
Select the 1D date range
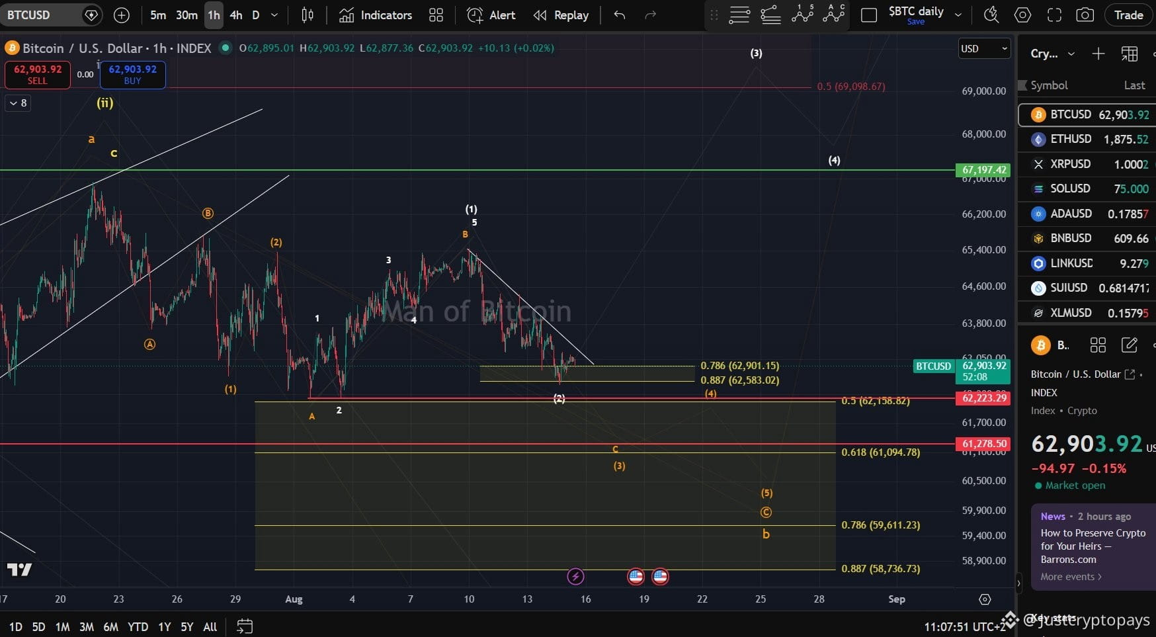coord(15,626)
